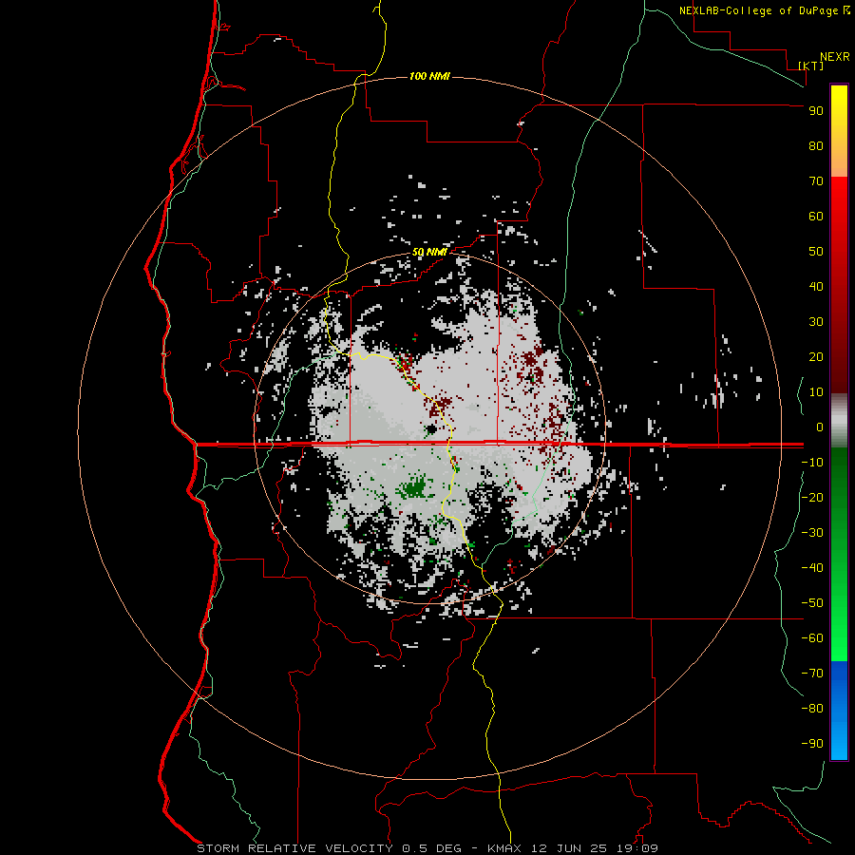Click the NEXLAB-College of DuPage credit text

pyautogui.click(x=764, y=10)
